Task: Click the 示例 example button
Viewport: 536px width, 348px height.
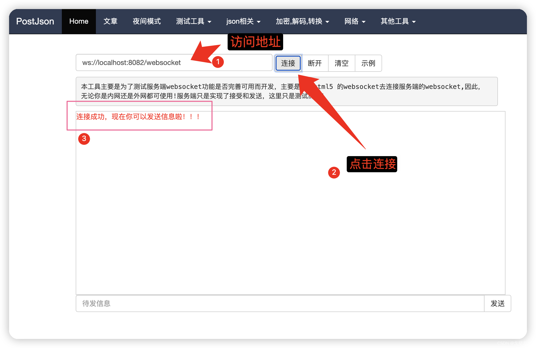Action: [368, 63]
